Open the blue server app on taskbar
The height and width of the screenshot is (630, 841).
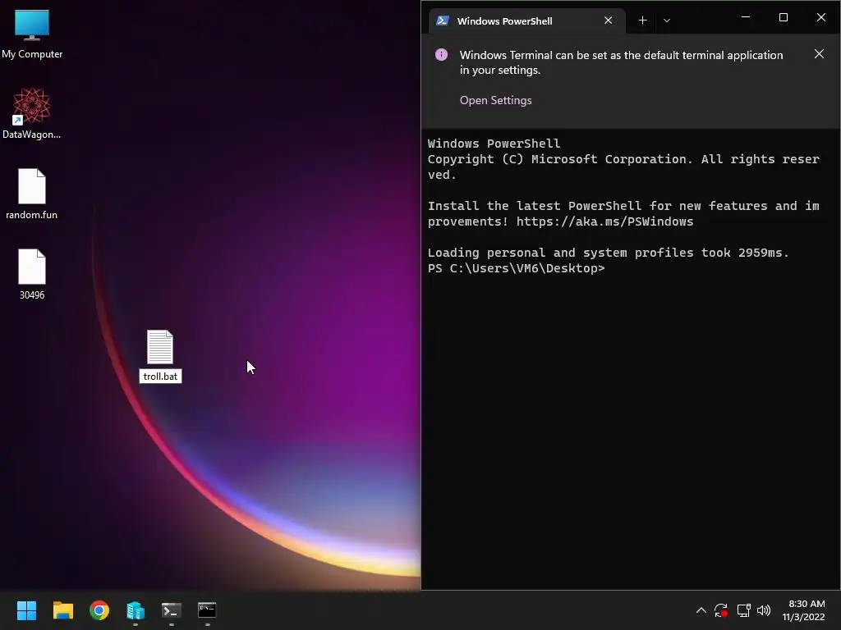coord(136,610)
